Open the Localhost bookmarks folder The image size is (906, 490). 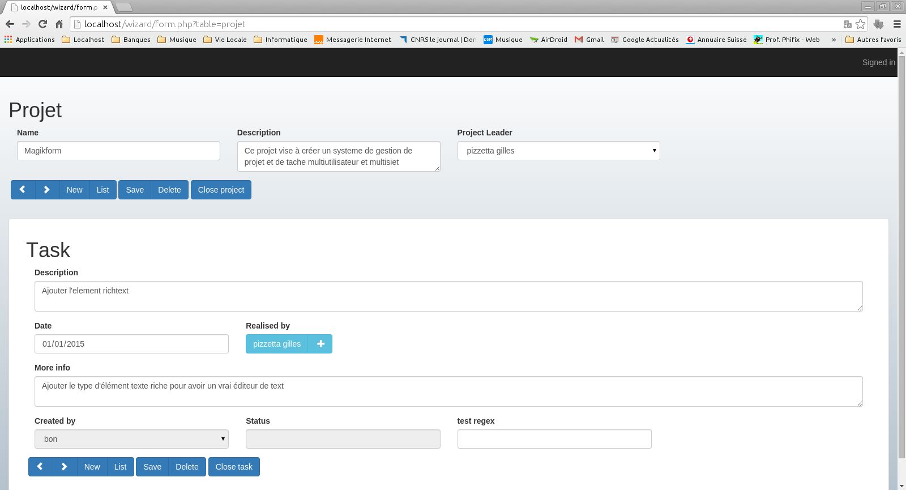[x=83, y=40]
